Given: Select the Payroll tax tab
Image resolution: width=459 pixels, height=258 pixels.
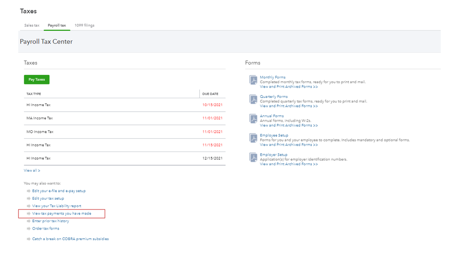Looking at the screenshot, I should click(x=57, y=25).
